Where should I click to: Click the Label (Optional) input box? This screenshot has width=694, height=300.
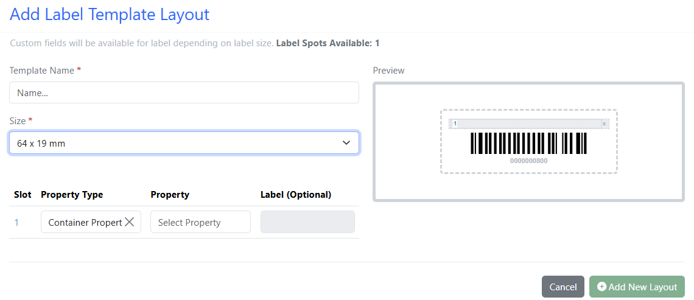pyautogui.click(x=307, y=222)
